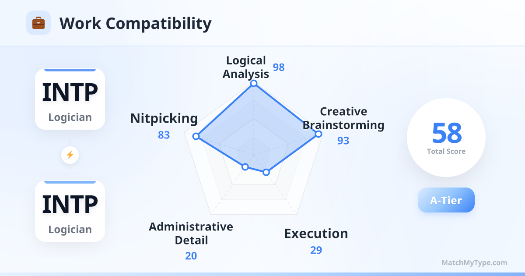Click the Nitpicking radar data point

coord(196,137)
